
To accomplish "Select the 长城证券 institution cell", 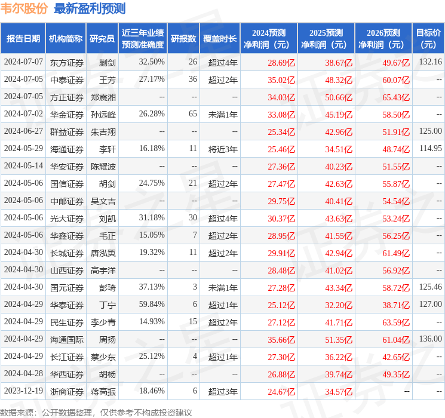I will (x=67, y=253).
